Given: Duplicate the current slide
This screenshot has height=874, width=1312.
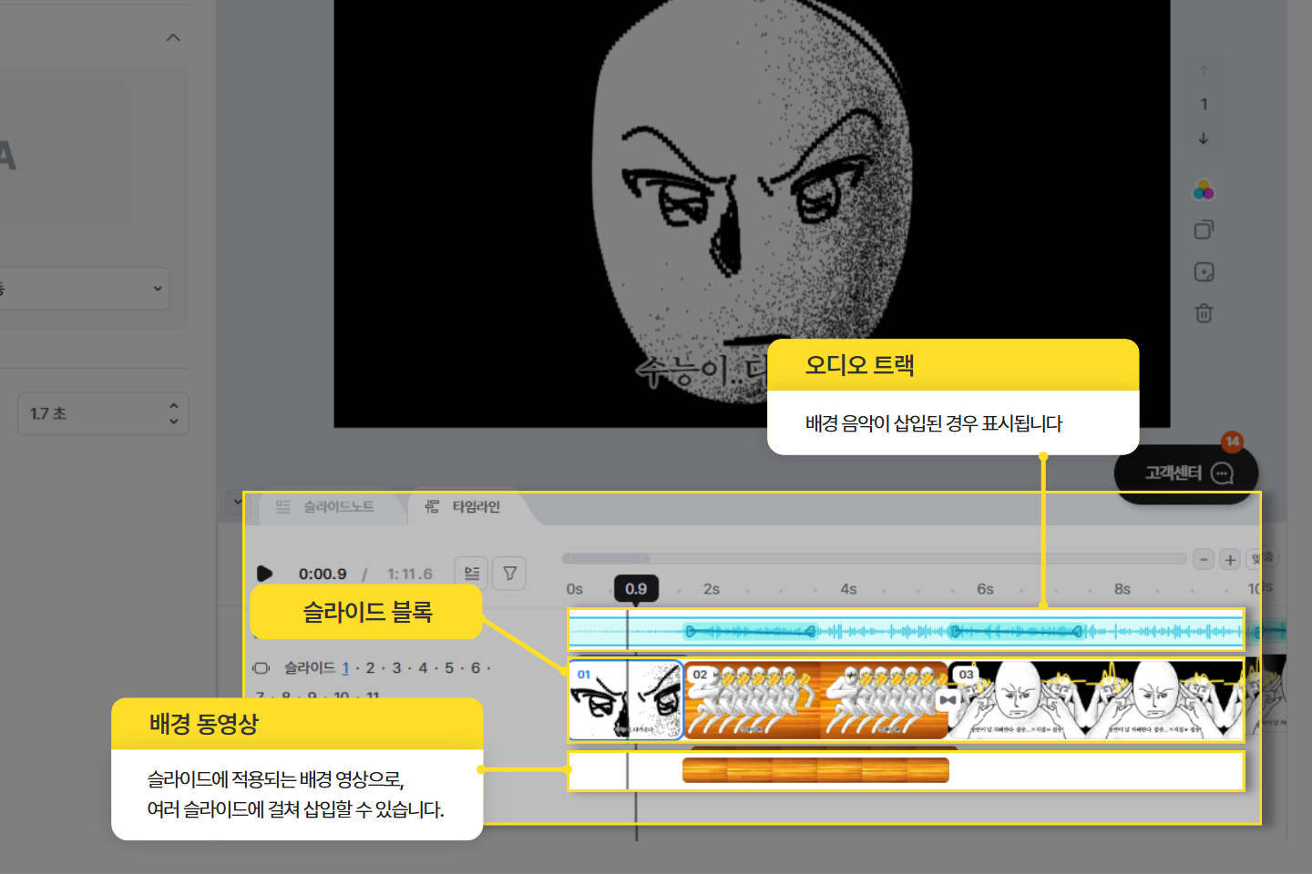Looking at the screenshot, I should [1204, 230].
